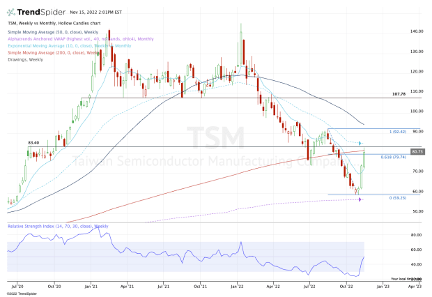Click the 83.40 horizontal level label
This screenshot has width=432, height=297.
pyautogui.click(x=33, y=142)
